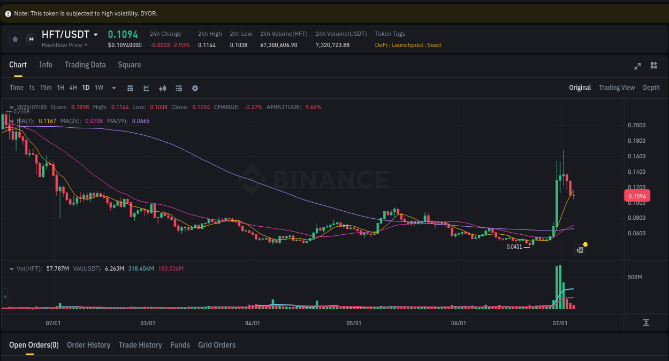Viewport: 669px width, 361px height.
Task: Open the HFT/USDT pair dropdown
Action: (x=97, y=34)
